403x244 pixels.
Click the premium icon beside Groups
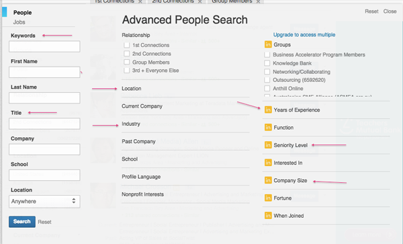(x=268, y=44)
